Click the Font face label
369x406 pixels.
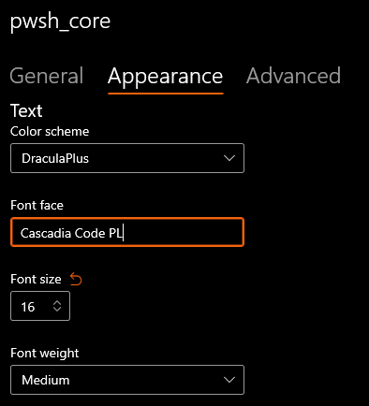37,205
